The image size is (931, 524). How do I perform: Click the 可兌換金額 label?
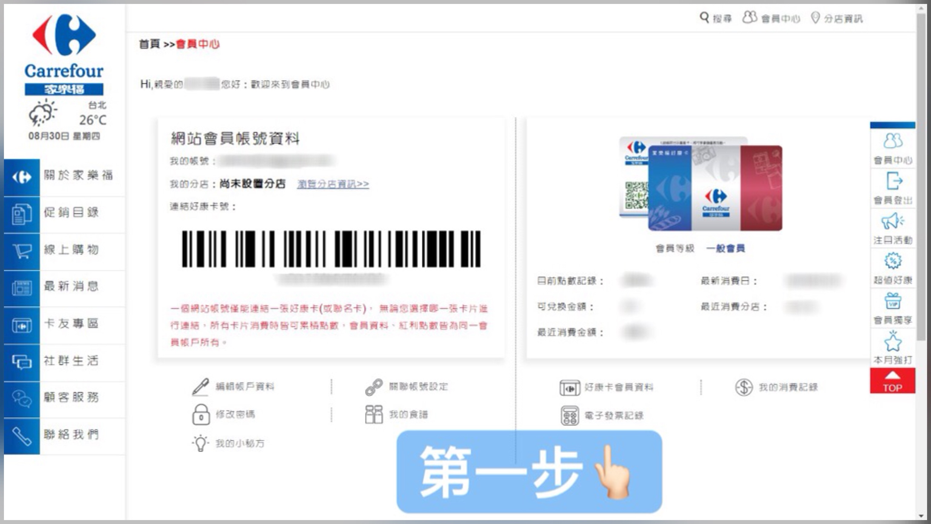[x=566, y=307]
